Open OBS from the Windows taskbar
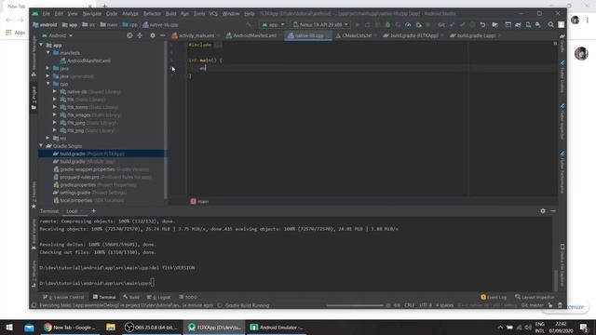The width and height of the screenshot is (596, 335). click(x=152, y=328)
